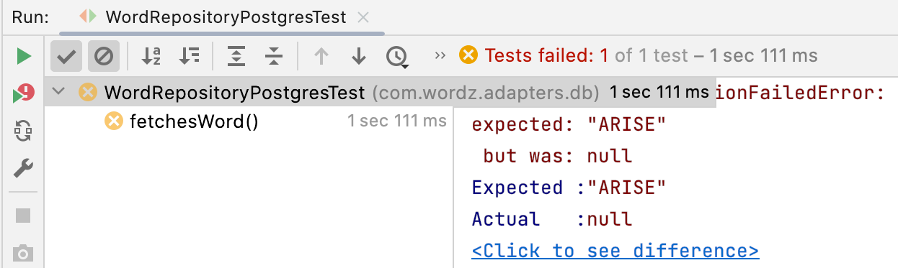This screenshot has width=898, height=268.
Task: Expand all test nodes
Action: click(x=236, y=56)
